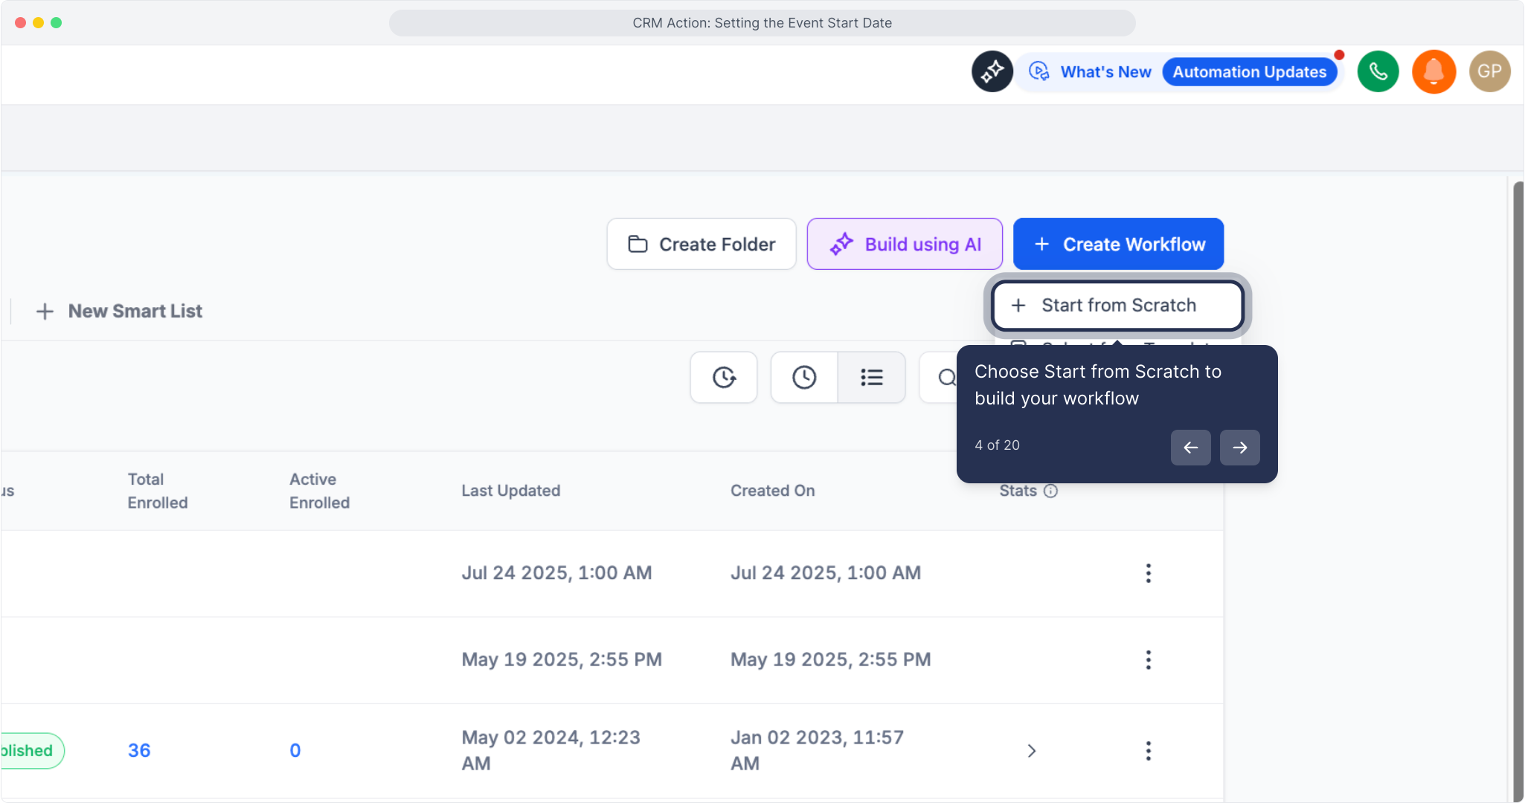Open the orange notifications bell
Image resolution: width=1525 pixels, height=803 pixels.
tap(1433, 71)
